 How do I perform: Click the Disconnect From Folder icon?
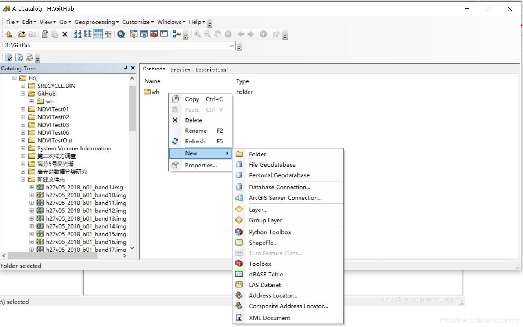[32, 34]
